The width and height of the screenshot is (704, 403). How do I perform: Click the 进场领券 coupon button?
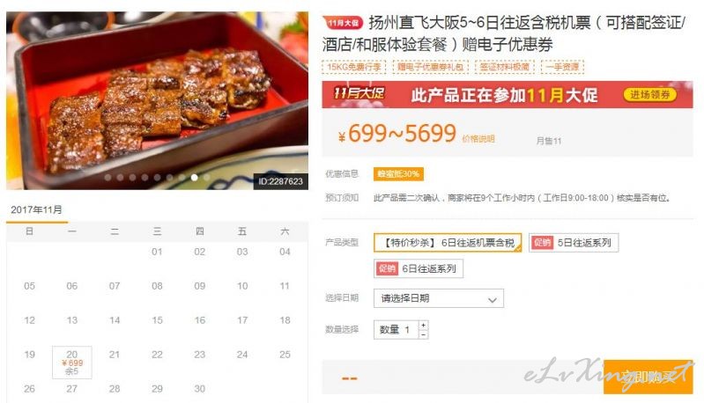point(649,94)
